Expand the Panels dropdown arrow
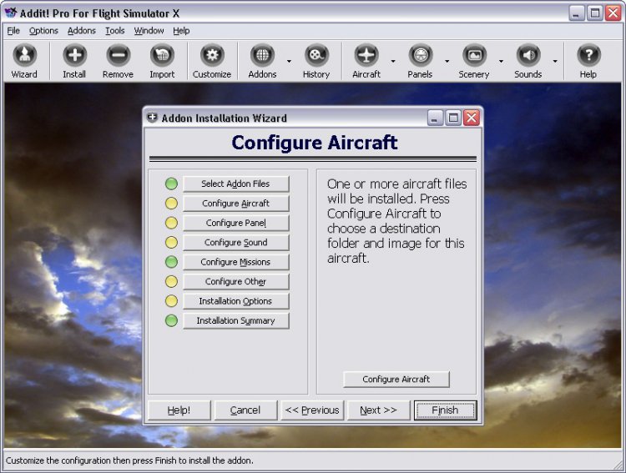Image resolution: width=626 pixels, height=473 pixels. [x=447, y=61]
